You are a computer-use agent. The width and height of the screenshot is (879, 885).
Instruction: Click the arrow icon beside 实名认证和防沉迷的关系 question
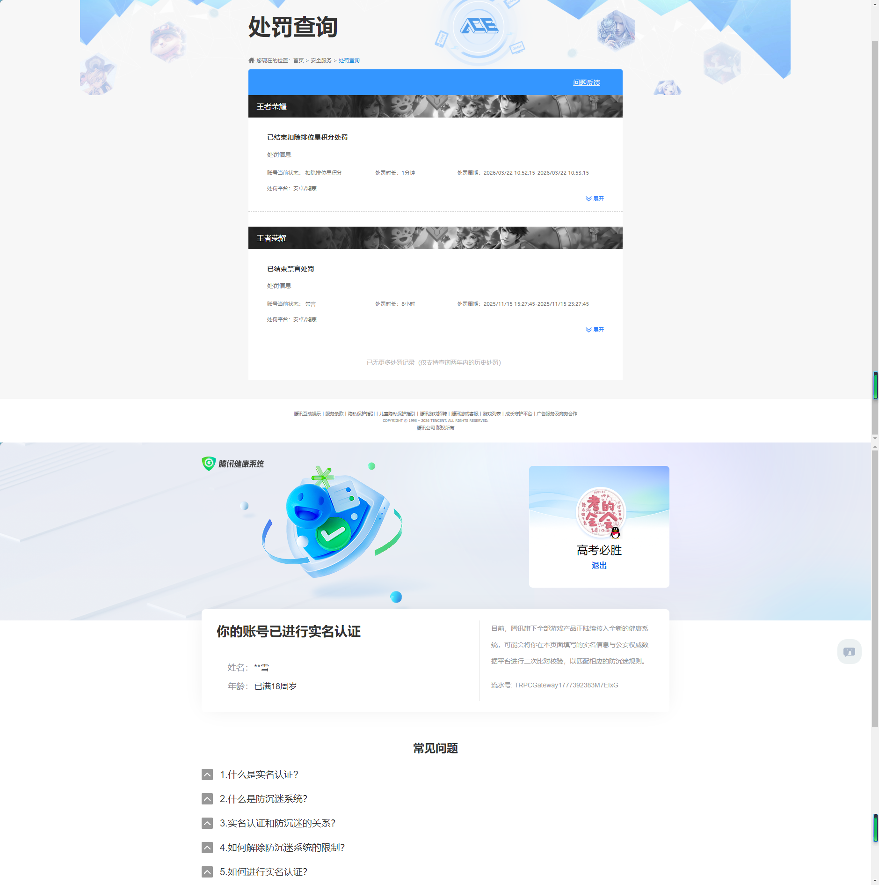point(207,823)
